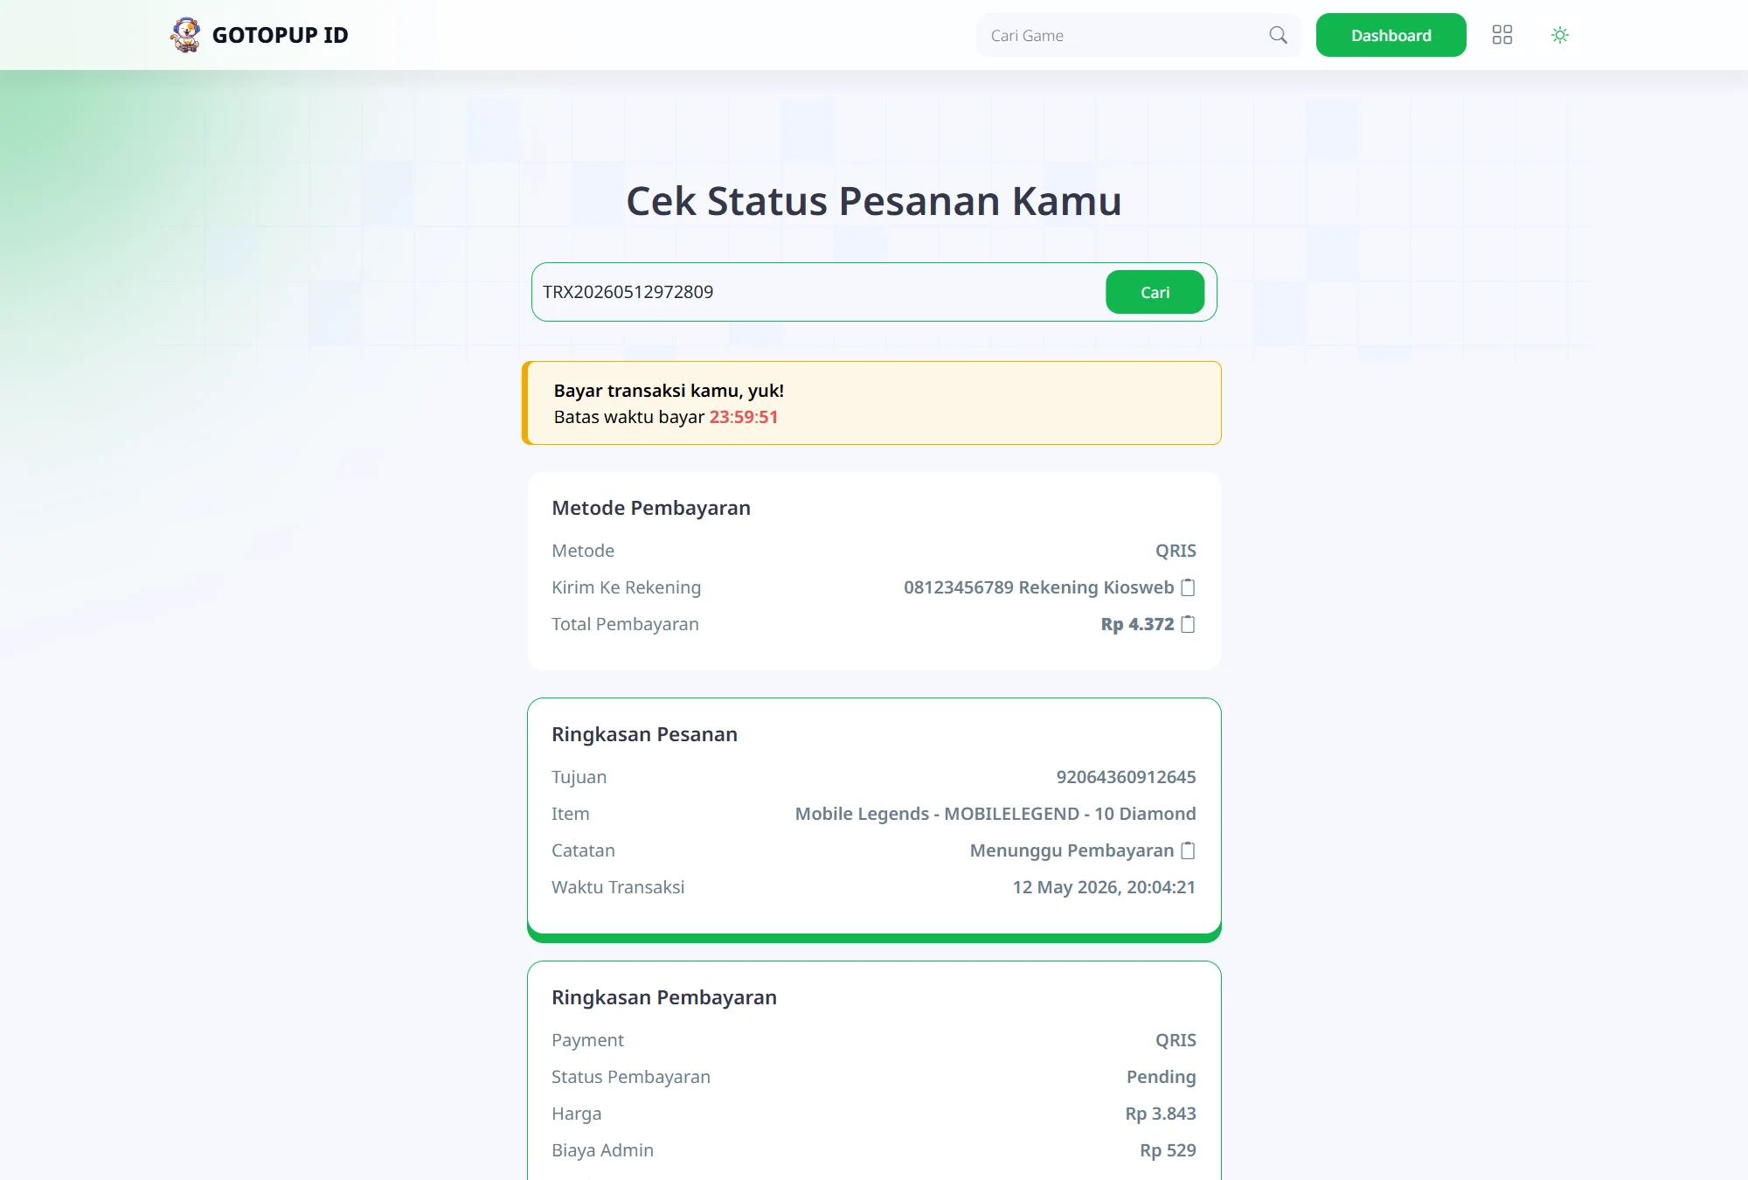1748x1180 pixels.
Task: Click the GOTOPUP ID brand text
Action: (x=280, y=35)
